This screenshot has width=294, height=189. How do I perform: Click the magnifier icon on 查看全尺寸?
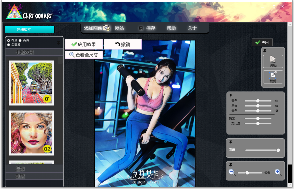[x=72, y=54]
